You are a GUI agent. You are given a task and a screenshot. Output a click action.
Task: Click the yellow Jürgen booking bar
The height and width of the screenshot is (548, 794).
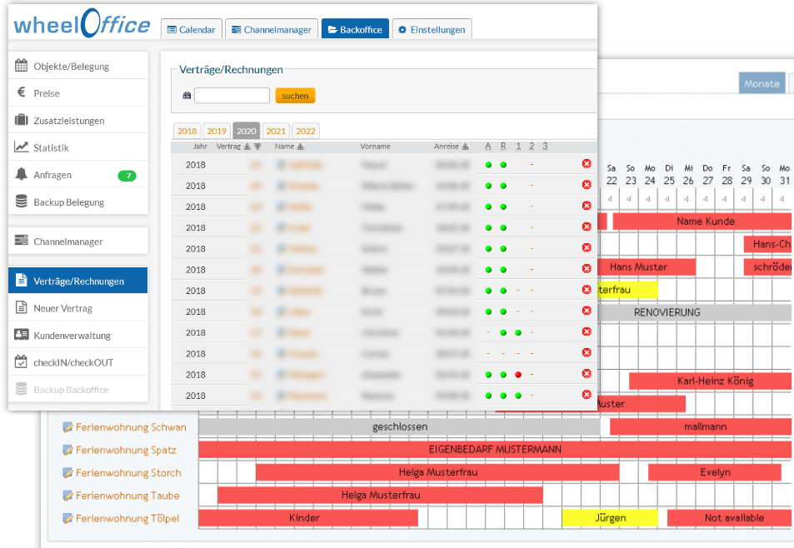tap(610, 518)
